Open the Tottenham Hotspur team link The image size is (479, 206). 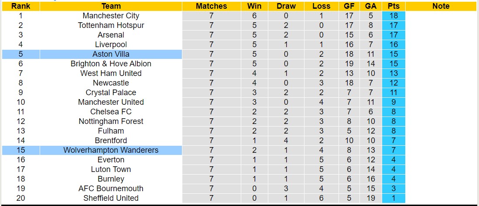111,25
